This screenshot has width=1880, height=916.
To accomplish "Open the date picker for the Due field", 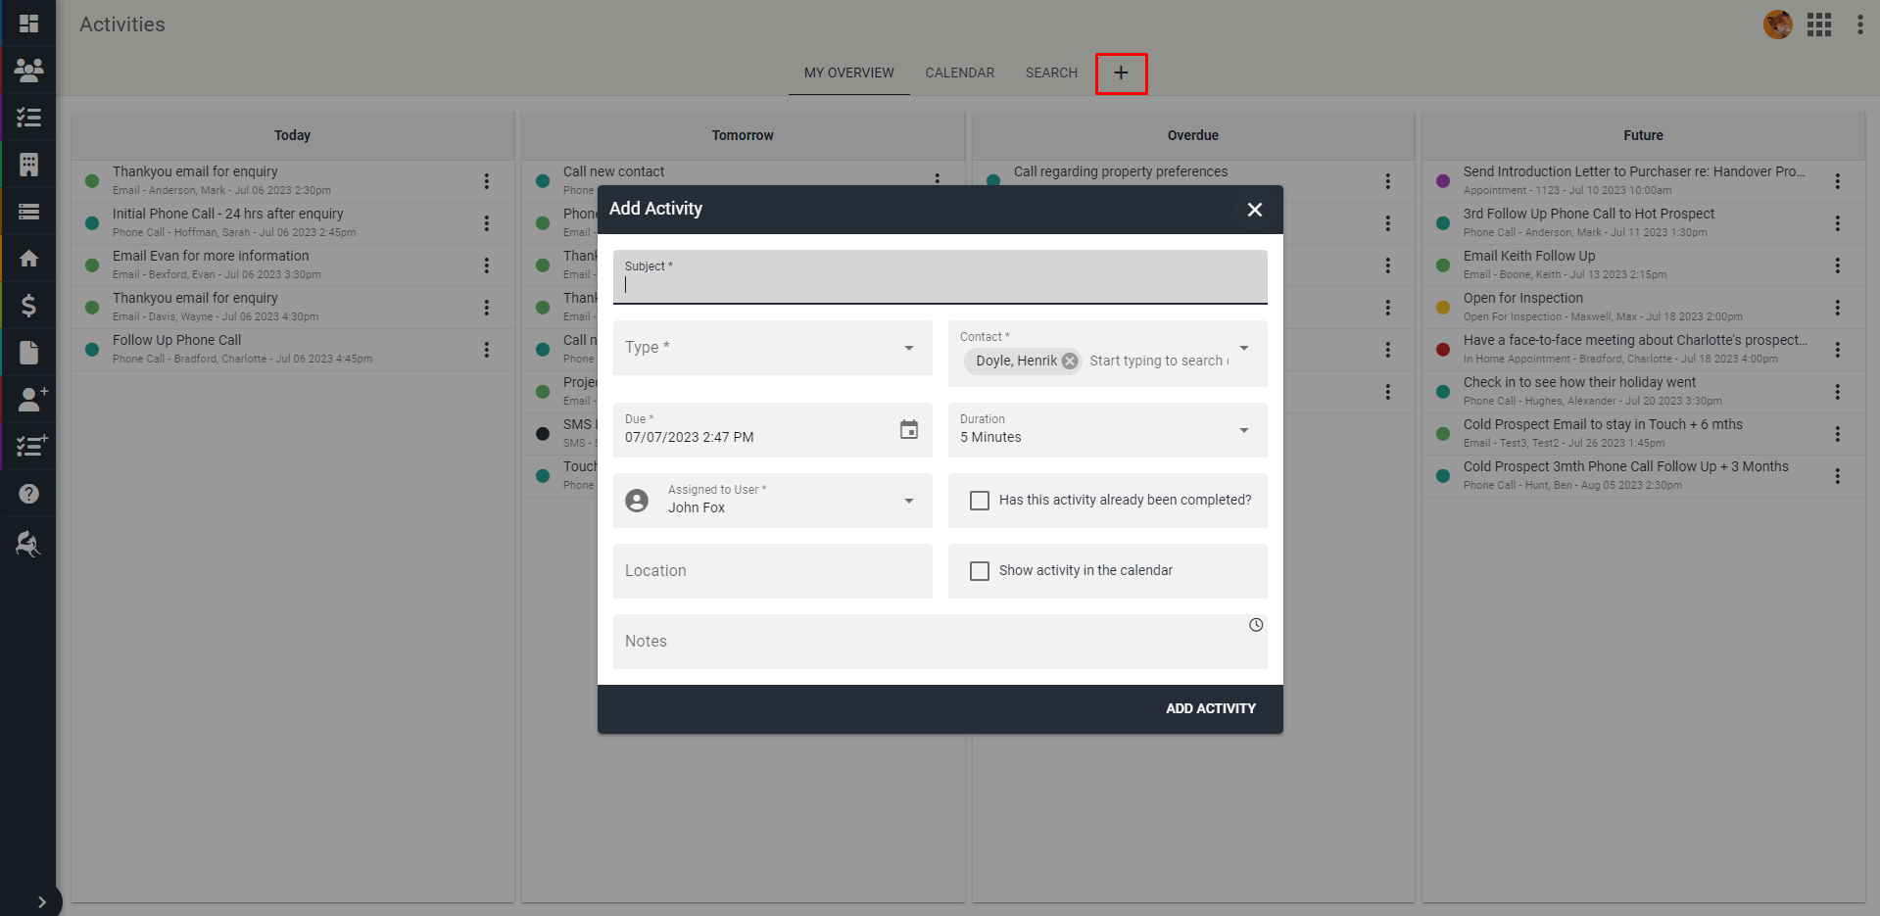I will click(x=908, y=429).
